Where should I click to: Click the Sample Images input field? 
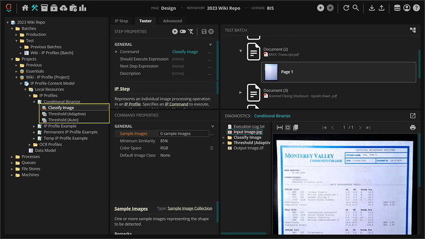pyautogui.click(x=183, y=134)
